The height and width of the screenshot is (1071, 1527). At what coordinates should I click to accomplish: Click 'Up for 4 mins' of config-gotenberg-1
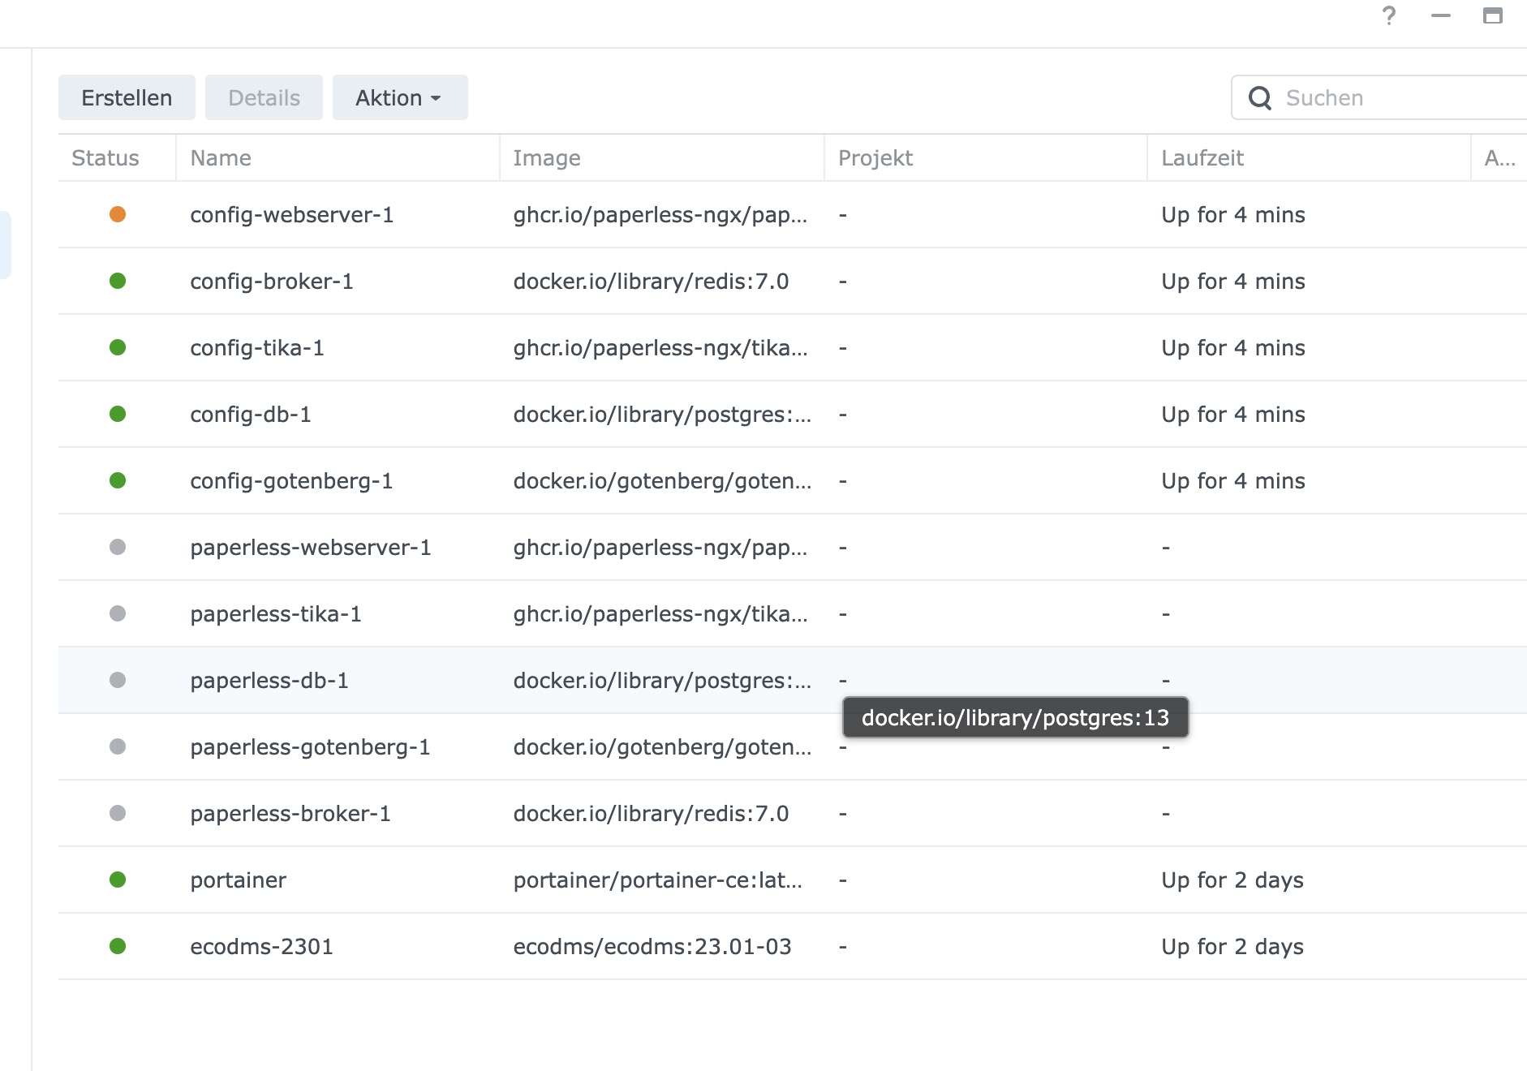pos(1233,481)
